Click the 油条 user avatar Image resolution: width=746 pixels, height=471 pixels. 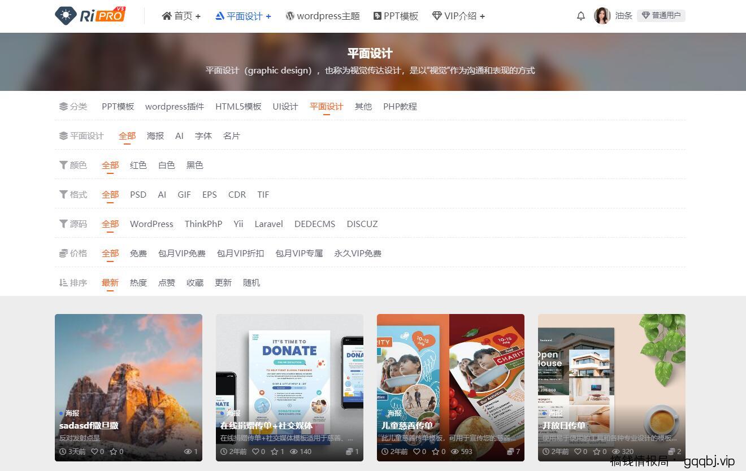point(602,16)
